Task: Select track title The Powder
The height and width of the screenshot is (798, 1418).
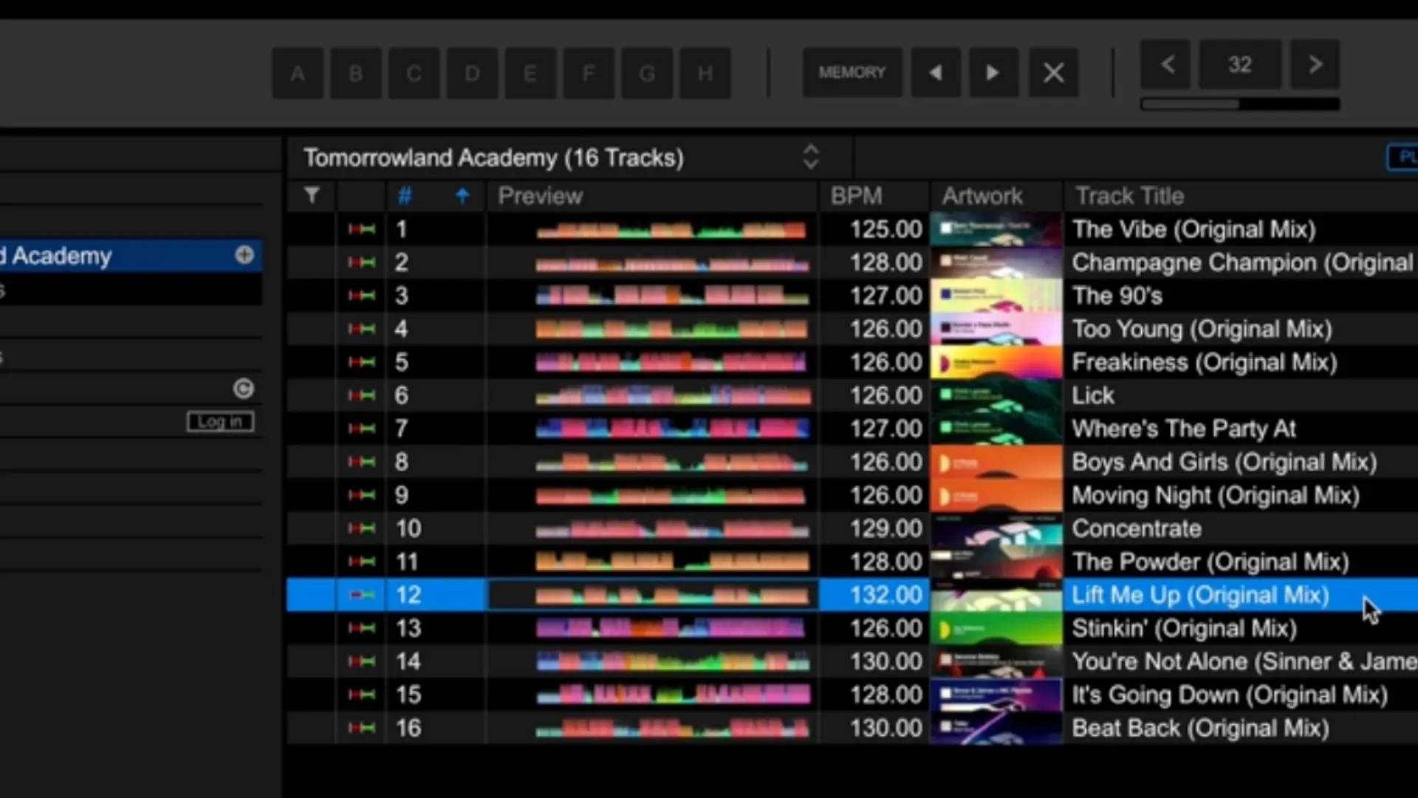Action: coord(1210,562)
